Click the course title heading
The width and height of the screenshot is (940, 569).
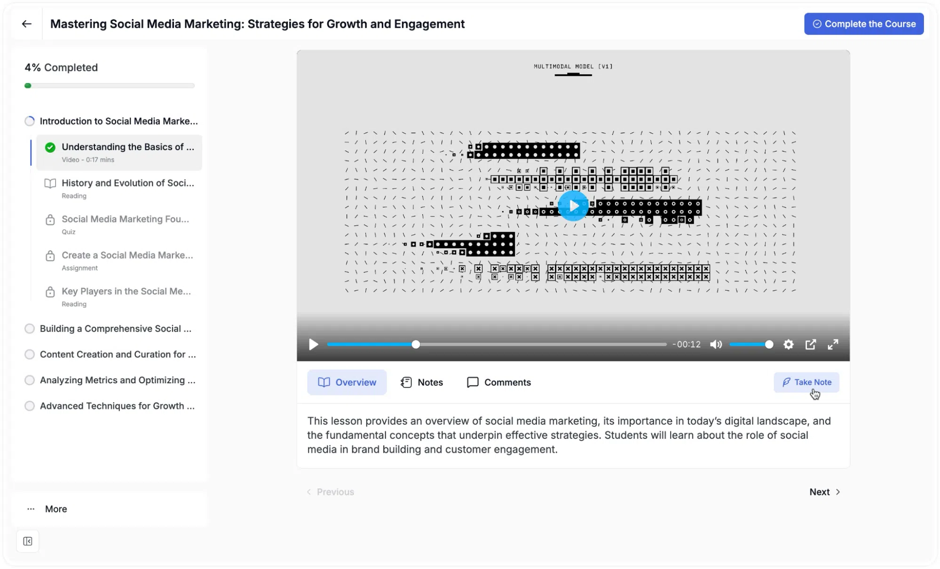coord(257,24)
